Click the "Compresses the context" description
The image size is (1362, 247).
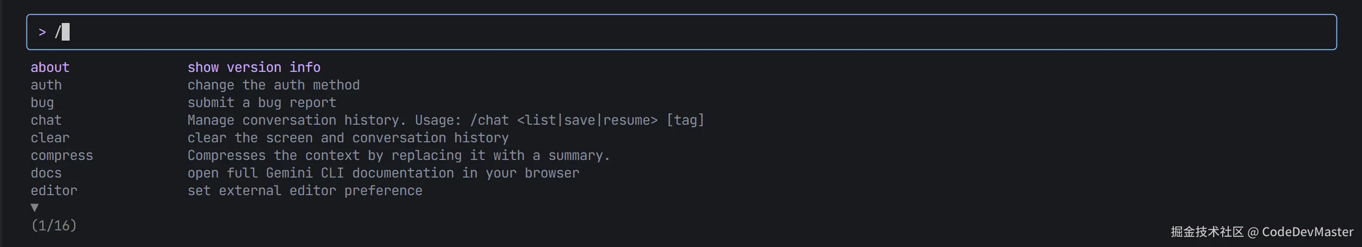coord(399,156)
